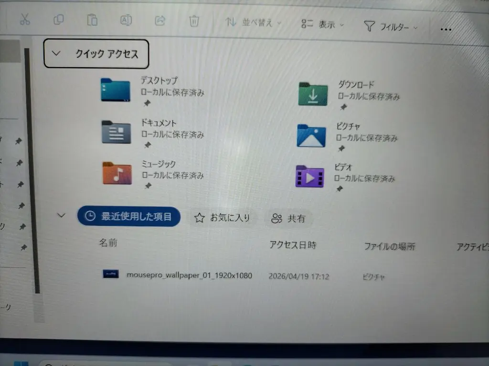489x366 pixels.
Task: Switch to the 共有 tab
Action: 288,219
